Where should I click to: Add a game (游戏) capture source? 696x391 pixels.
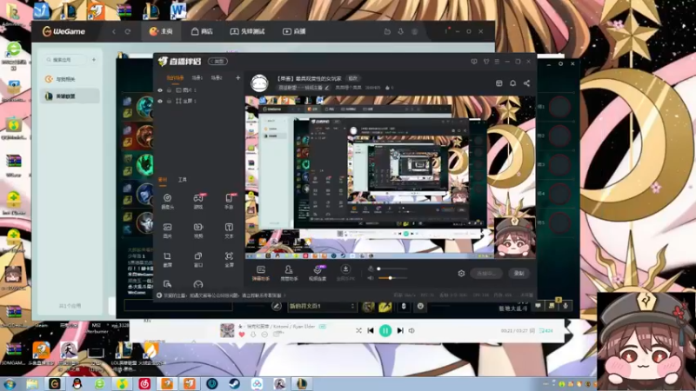click(198, 202)
